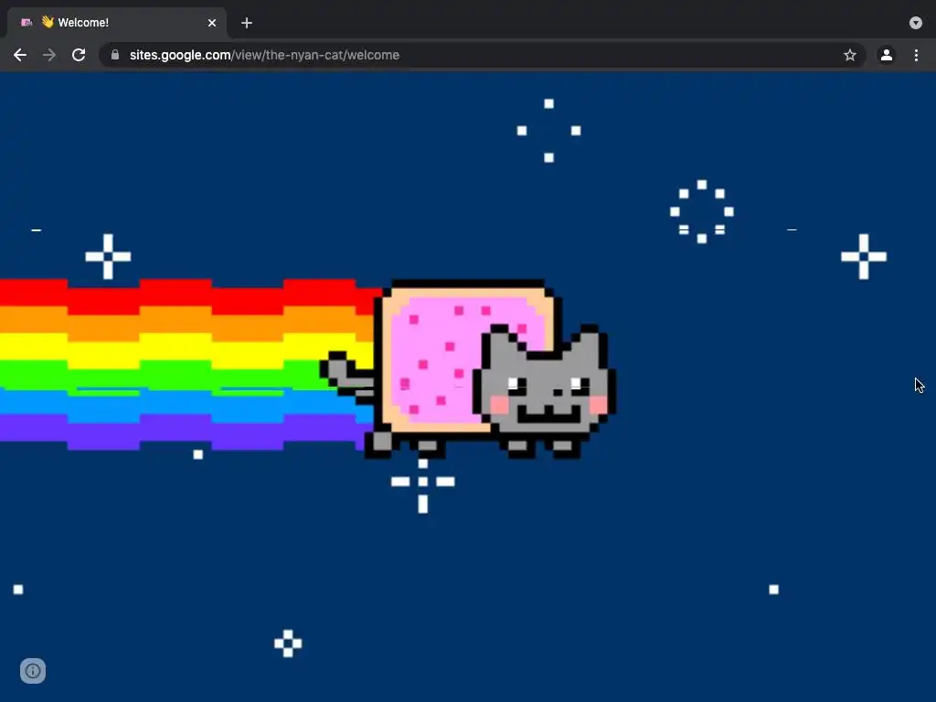
Task: Bookmark this page with the star
Action: tap(849, 55)
